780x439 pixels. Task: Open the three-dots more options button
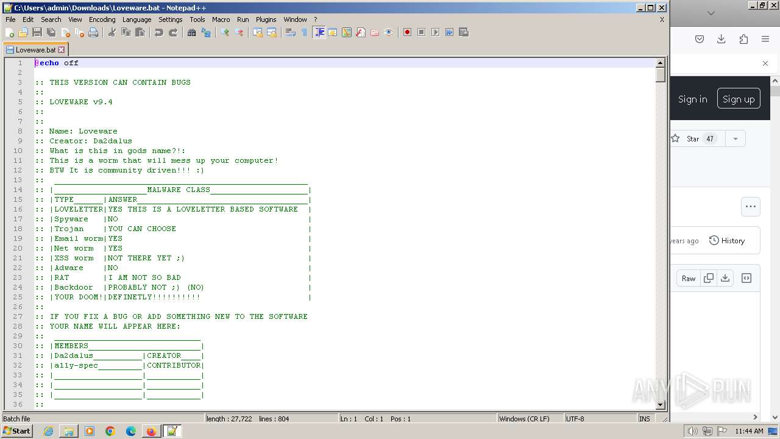(x=751, y=206)
